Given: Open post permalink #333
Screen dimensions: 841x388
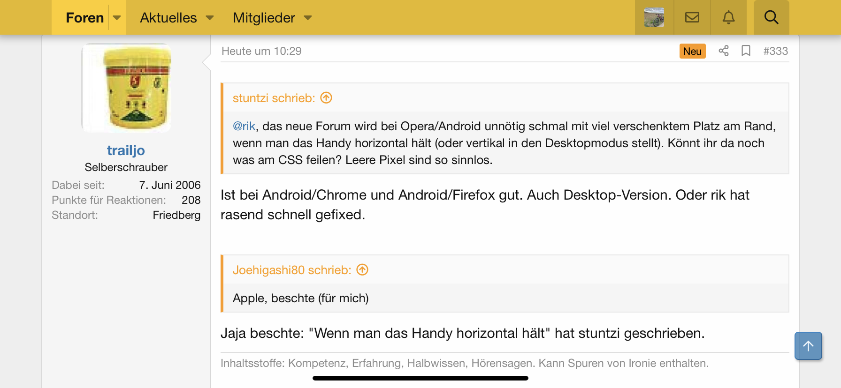Looking at the screenshot, I should pyautogui.click(x=775, y=51).
